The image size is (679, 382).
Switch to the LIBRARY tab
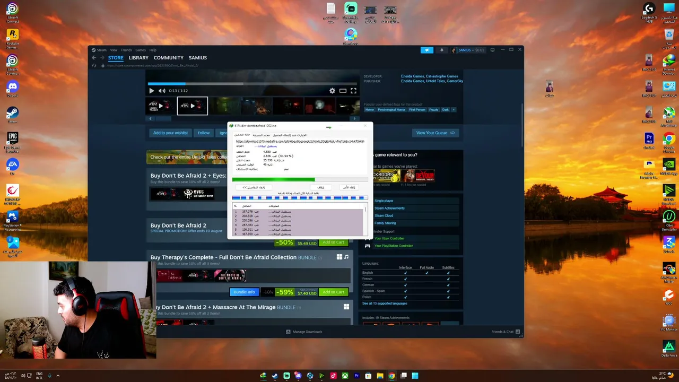point(138,58)
